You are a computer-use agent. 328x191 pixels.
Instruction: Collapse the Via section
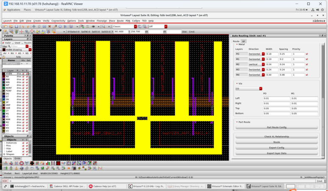[x=237, y=83]
